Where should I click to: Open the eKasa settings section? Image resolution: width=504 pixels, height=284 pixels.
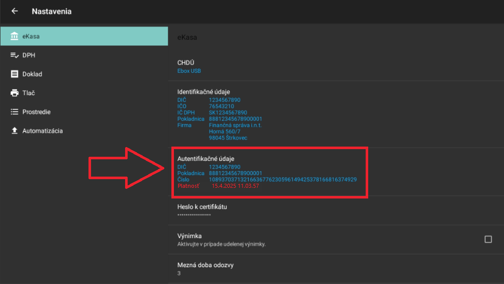(84, 36)
